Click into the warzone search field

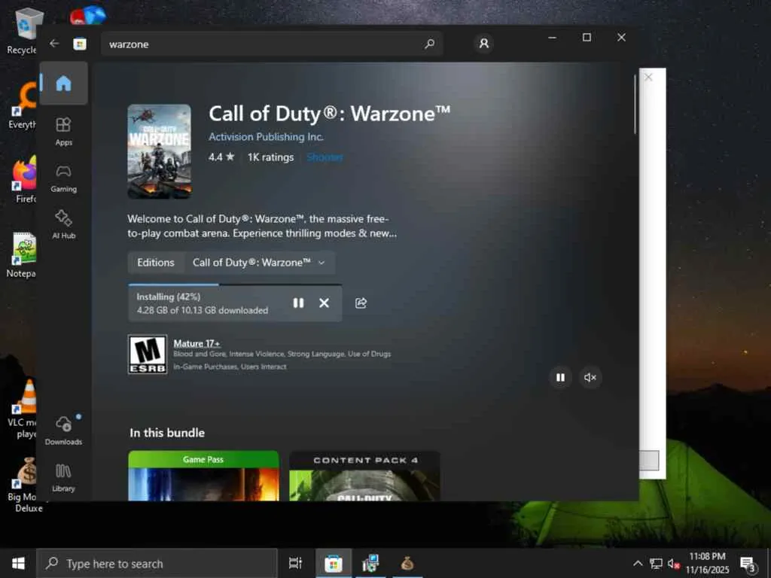pos(271,44)
